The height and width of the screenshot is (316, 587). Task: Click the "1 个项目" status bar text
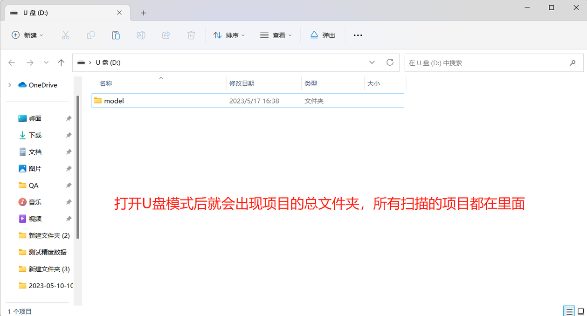coord(20,311)
